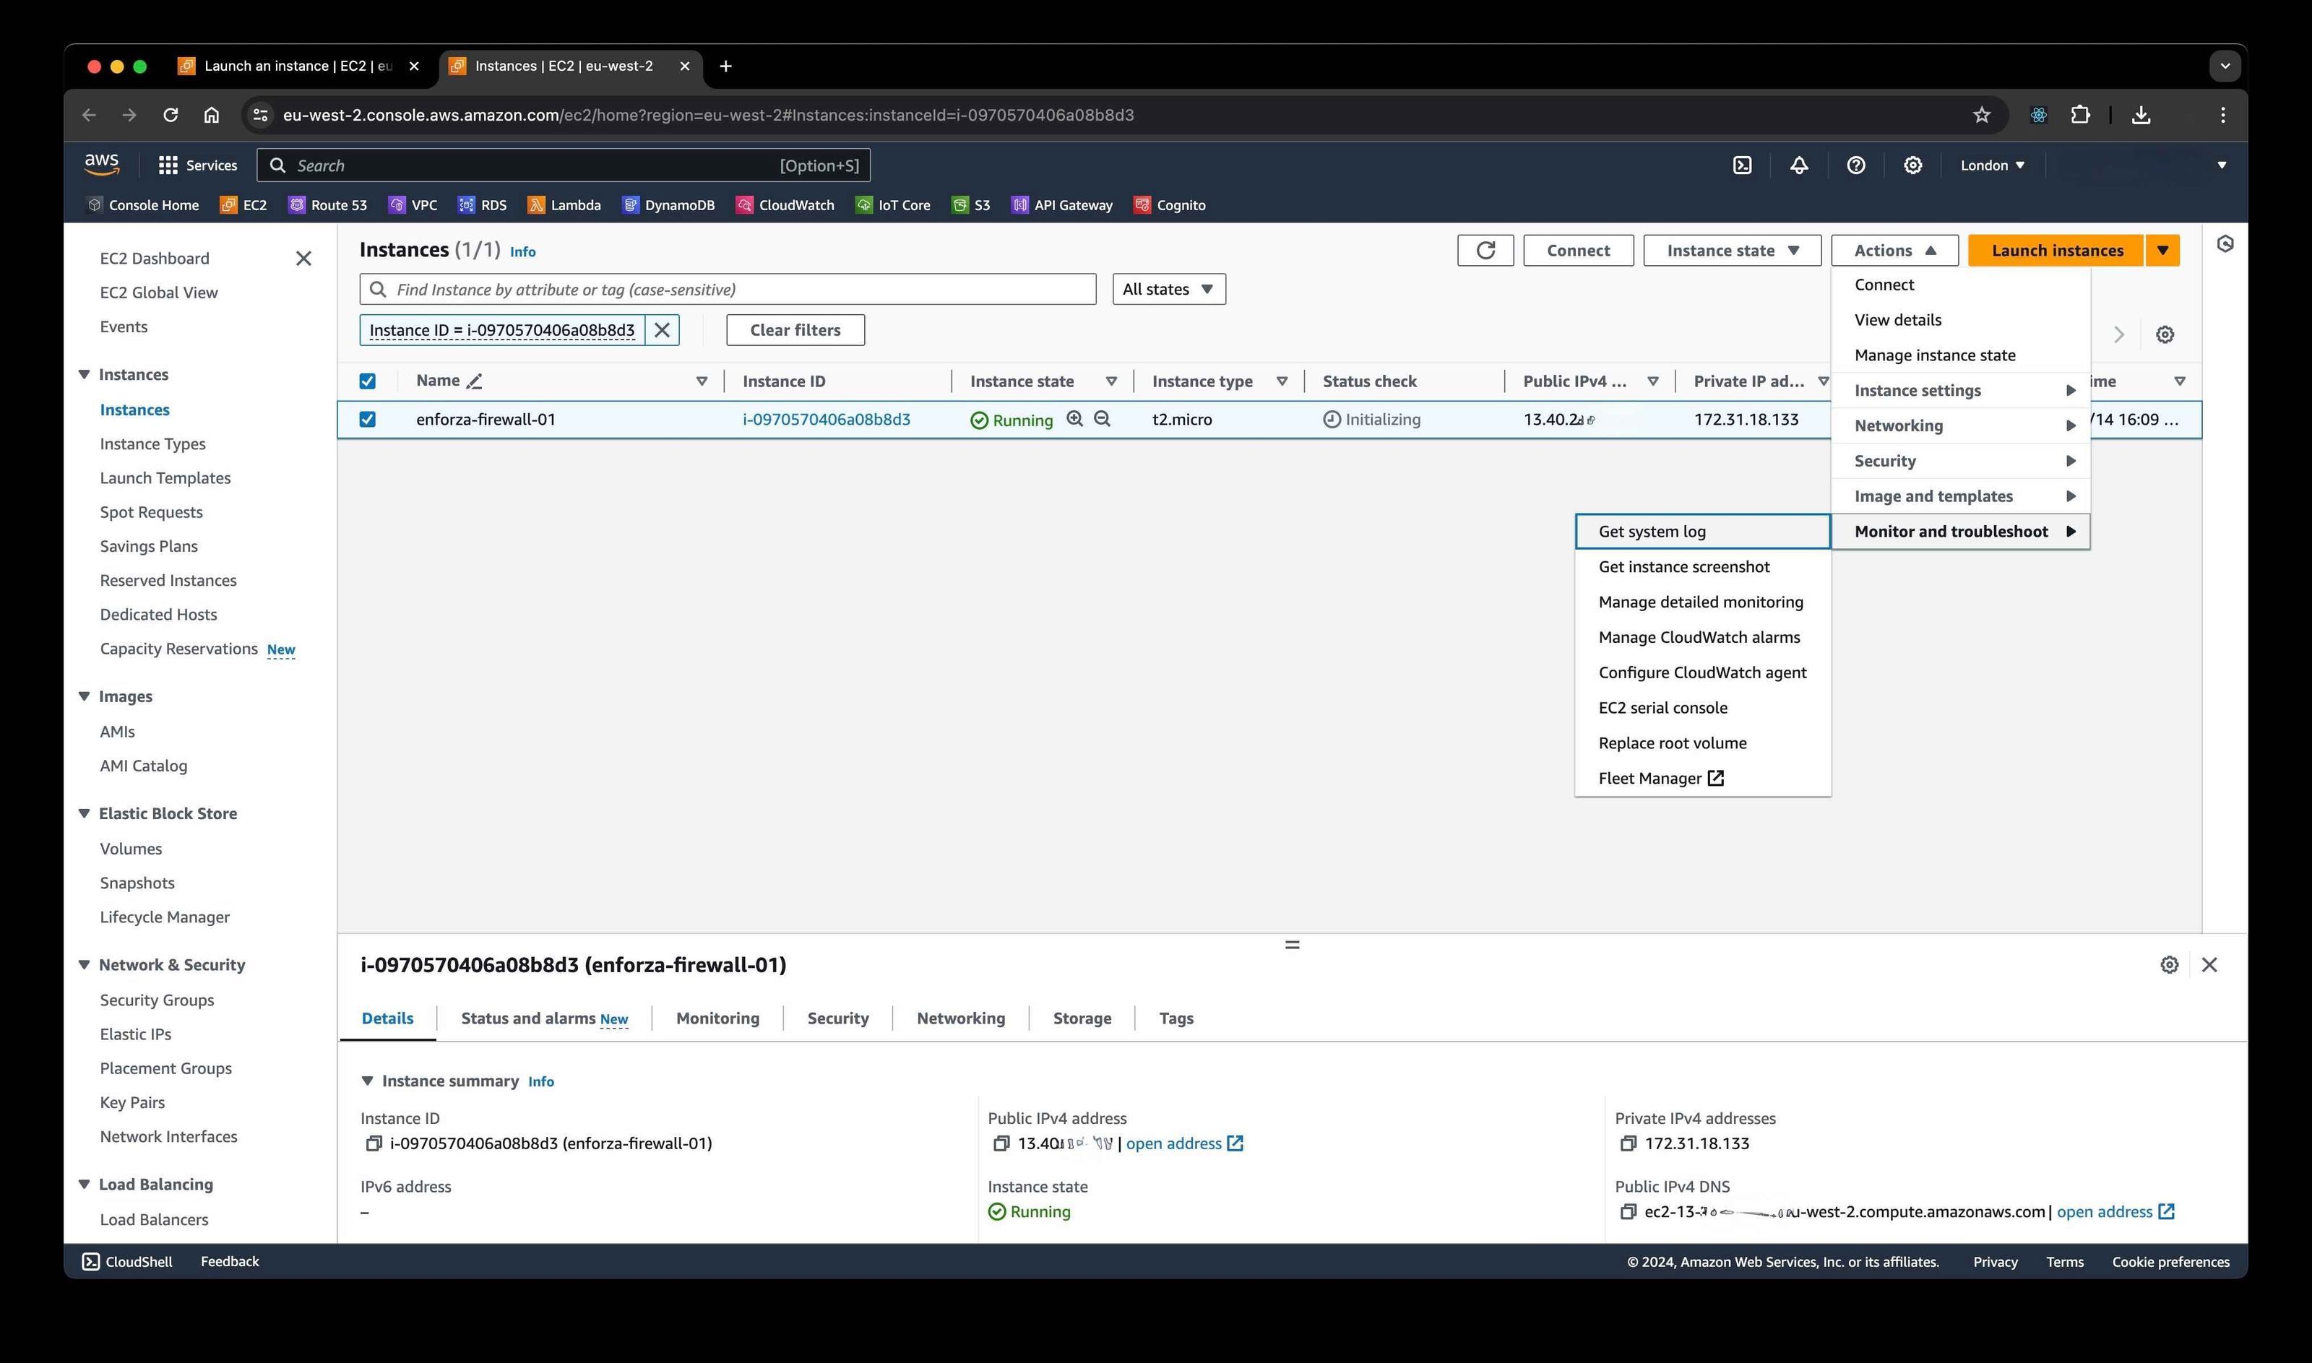This screenshot has height=1363, width=2312.
Task: Close the instance details panel
Action: [2209, 964]
